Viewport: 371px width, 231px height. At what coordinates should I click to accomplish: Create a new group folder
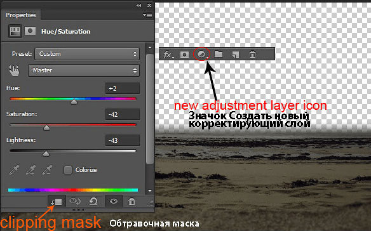click(219, 55)
